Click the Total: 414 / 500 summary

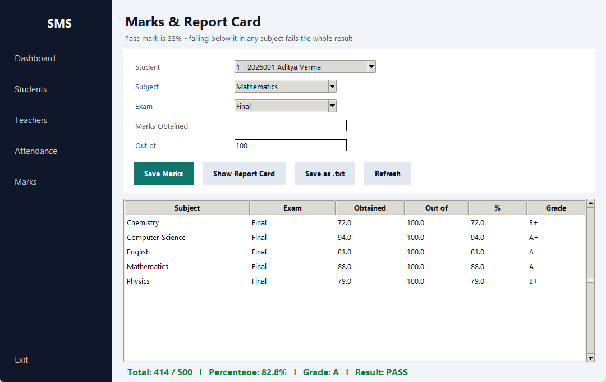pos(159,372)
